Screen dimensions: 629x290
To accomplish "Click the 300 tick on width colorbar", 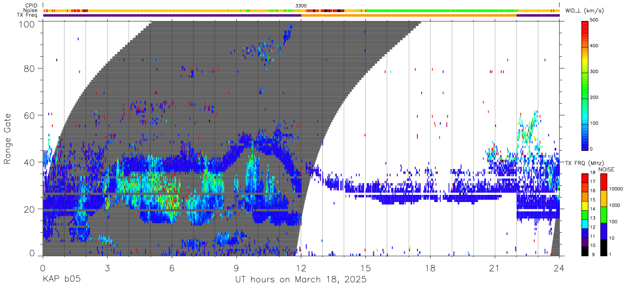I will pos(595,72).
